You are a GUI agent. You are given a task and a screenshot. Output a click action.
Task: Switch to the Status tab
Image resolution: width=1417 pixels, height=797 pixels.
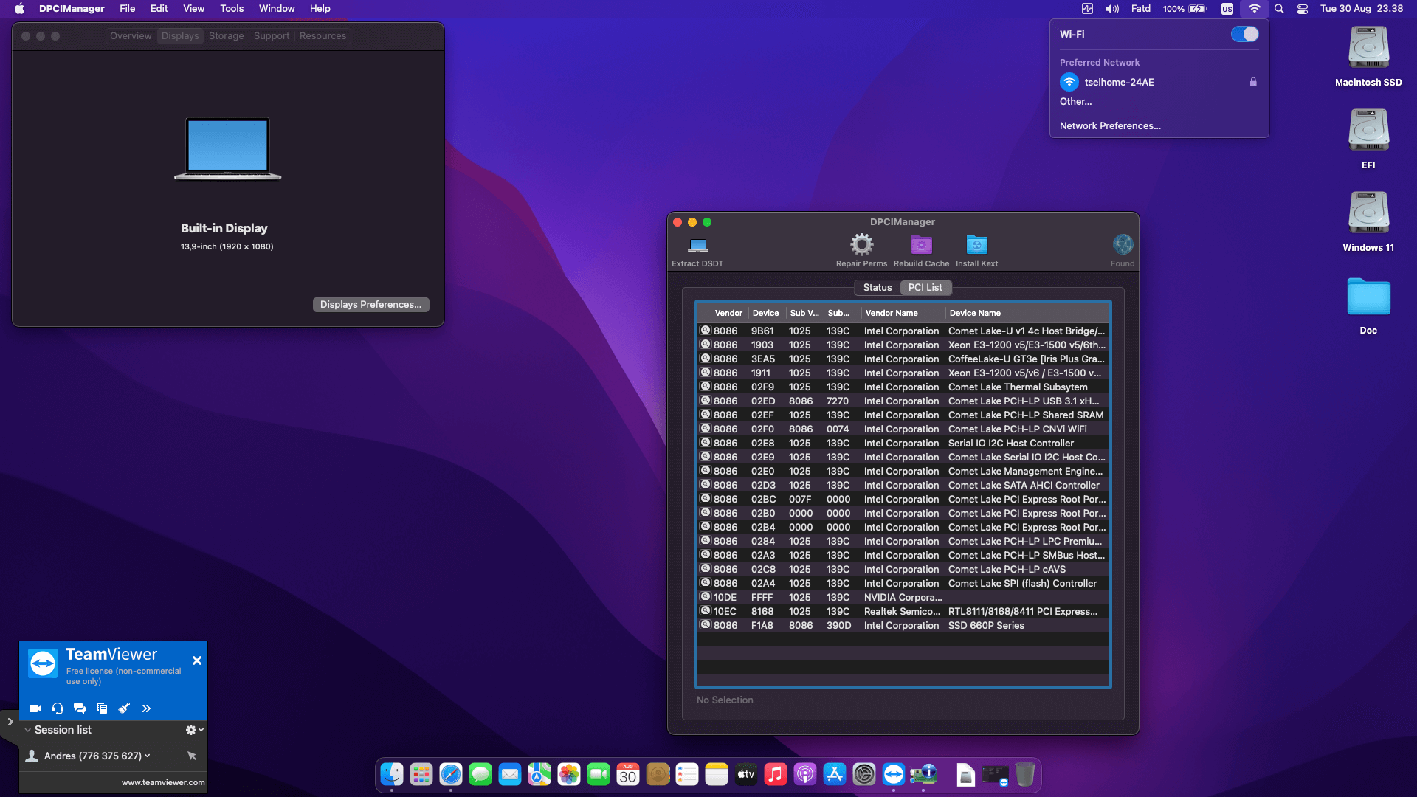[877, 287]
